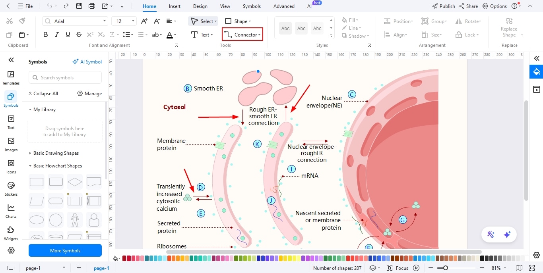Pick the dark red first palette swatch
Image resolution: width=543 pixels, height=273 pixels.
pos(124,258)
